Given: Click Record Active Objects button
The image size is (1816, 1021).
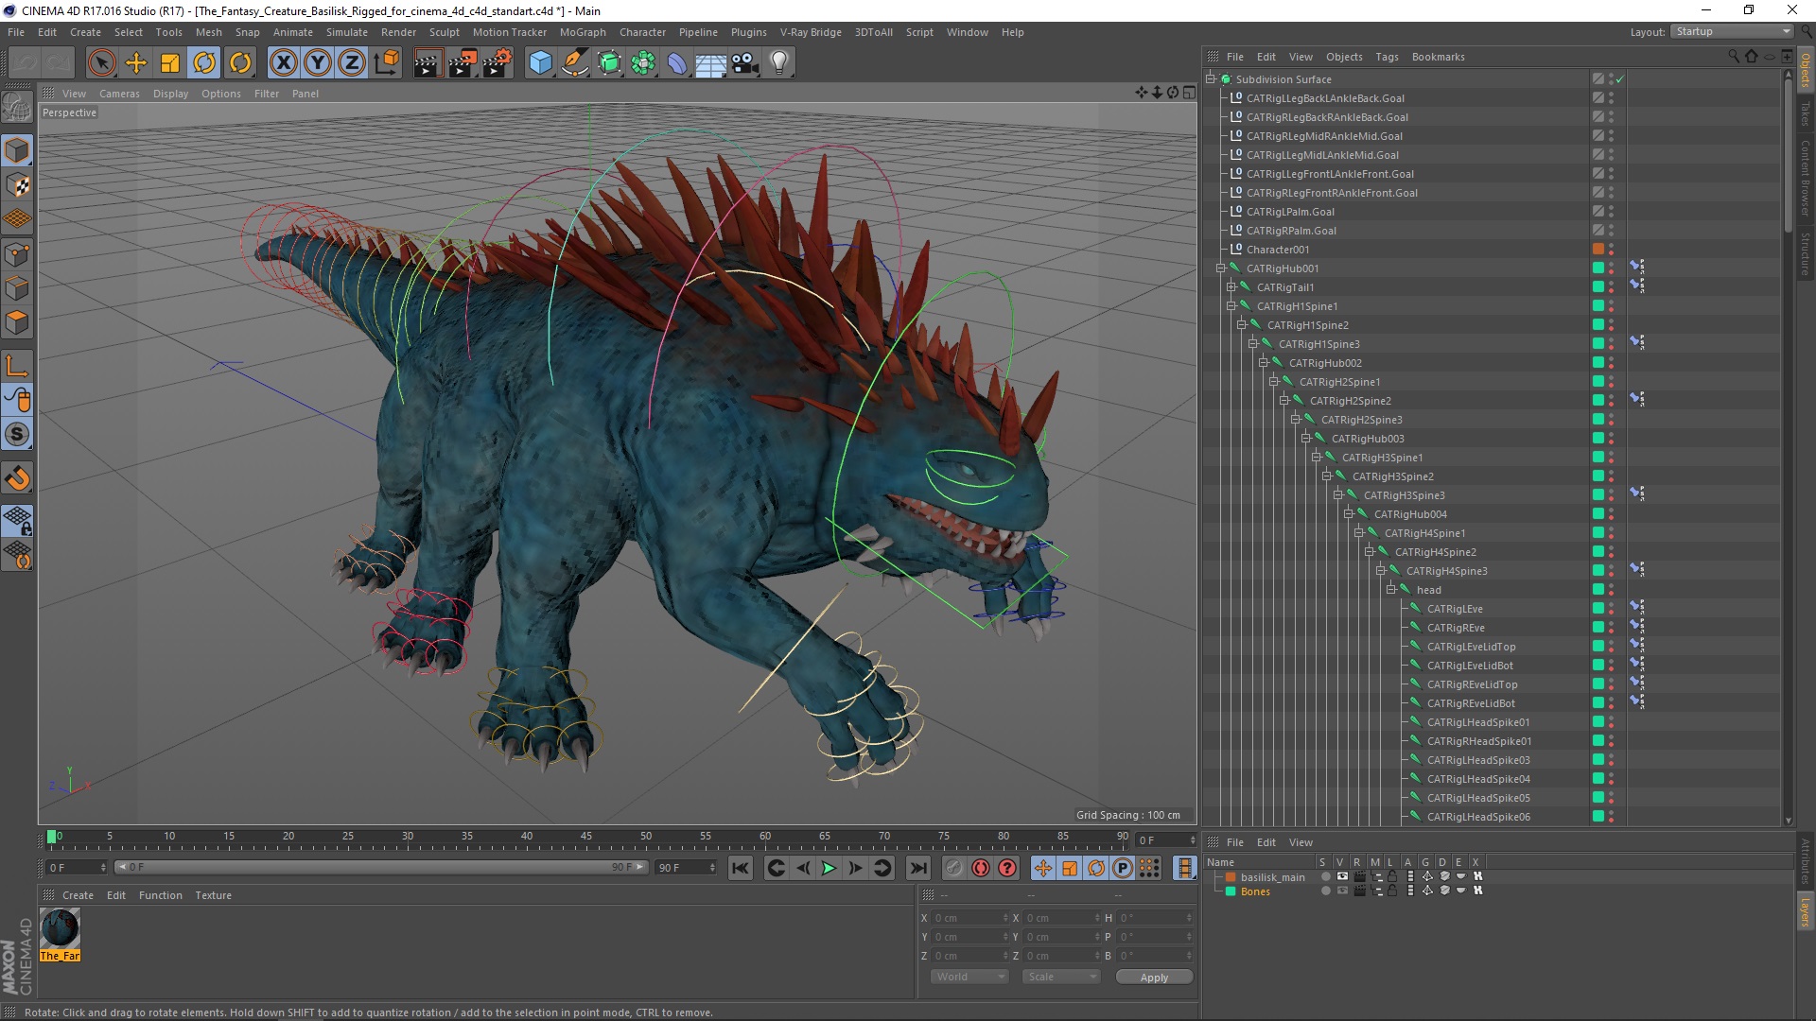Looking at the screenshot, I should (953, 868).
